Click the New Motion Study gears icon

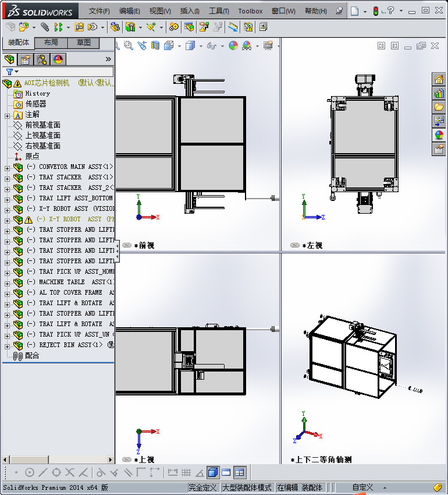173,27
